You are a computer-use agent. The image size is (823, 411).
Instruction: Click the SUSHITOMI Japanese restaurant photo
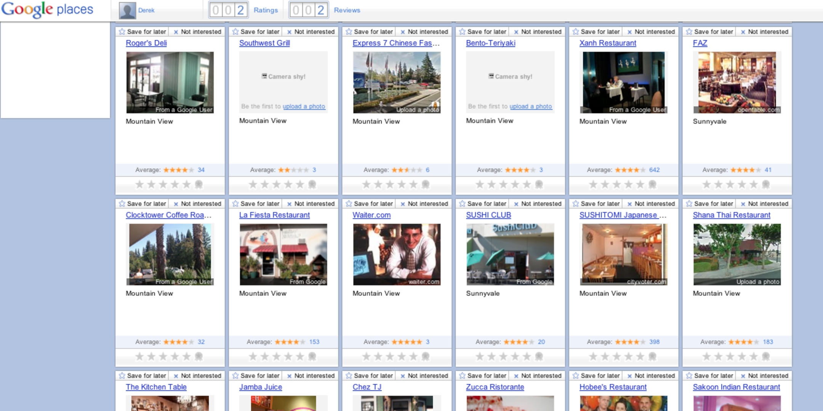tap(623, 254)
